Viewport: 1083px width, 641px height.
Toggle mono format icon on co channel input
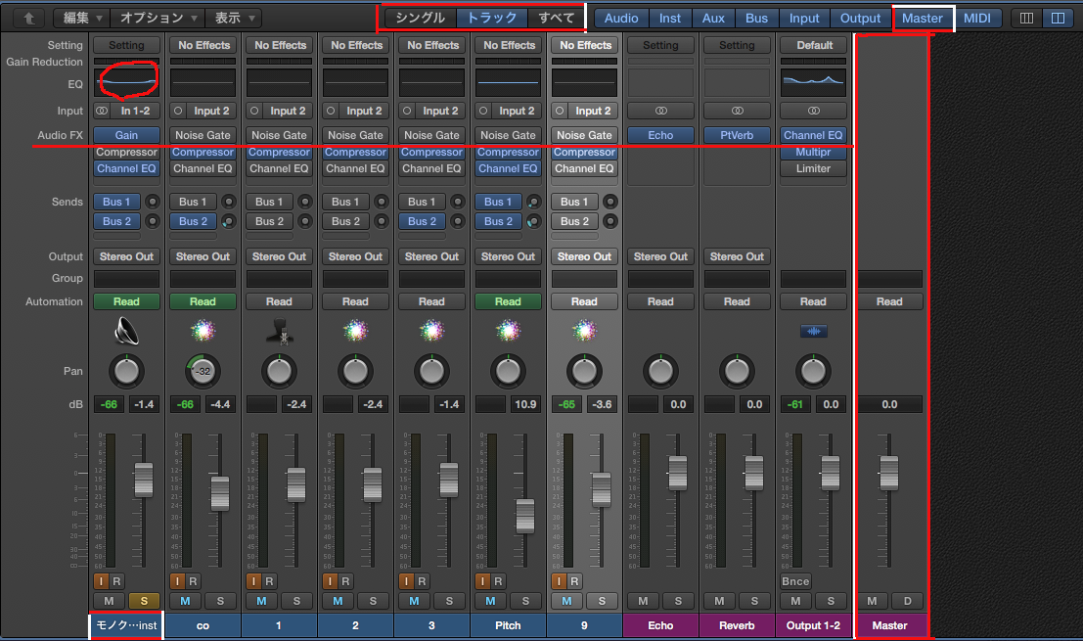tap(178, 111)
